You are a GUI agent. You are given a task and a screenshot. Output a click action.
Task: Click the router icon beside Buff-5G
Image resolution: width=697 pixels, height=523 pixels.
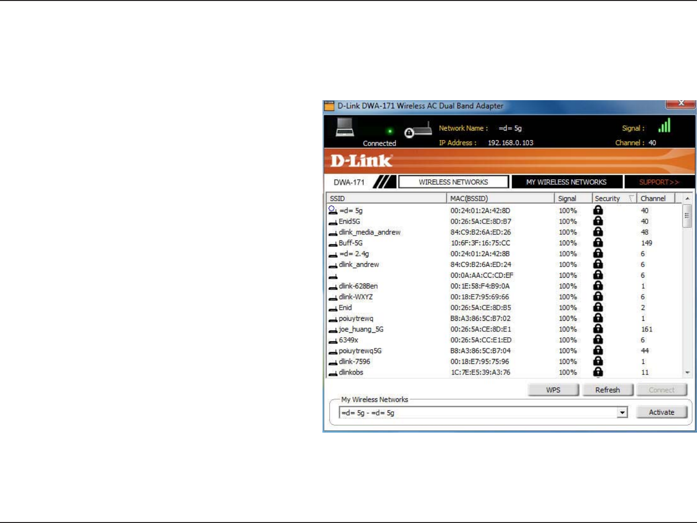click(333, 244)
